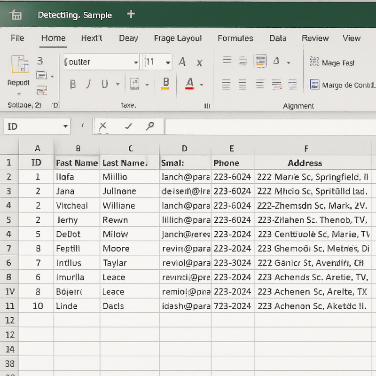
Task: Click the Name Box showing ID
Action: click(37, 126)
